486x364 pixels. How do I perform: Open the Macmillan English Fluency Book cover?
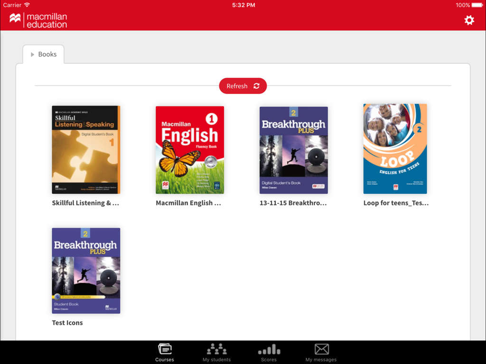(x=189, y=150)
